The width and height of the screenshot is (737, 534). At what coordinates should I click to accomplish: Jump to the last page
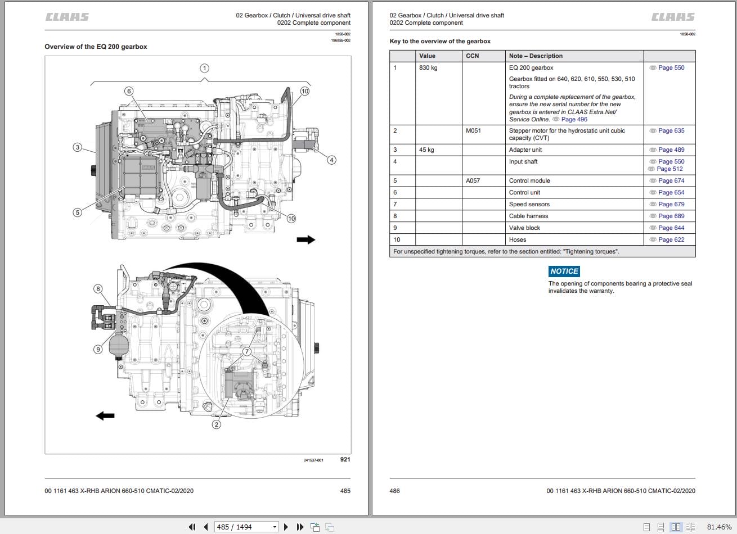[300, 527]
